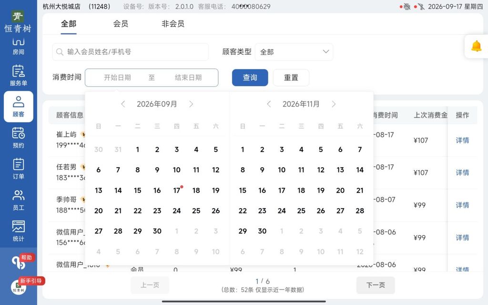
Task: Check the printer disconnected status icon
Action: (x=407, y=7)
